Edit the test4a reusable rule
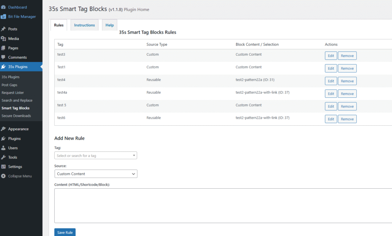The width and height of the screenshot is (392, 236). [331, 94]
